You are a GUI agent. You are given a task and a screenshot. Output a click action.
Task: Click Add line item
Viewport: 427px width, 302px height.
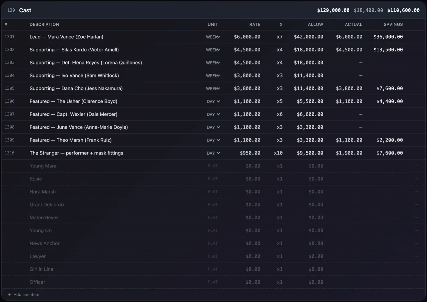coord(23,295)
